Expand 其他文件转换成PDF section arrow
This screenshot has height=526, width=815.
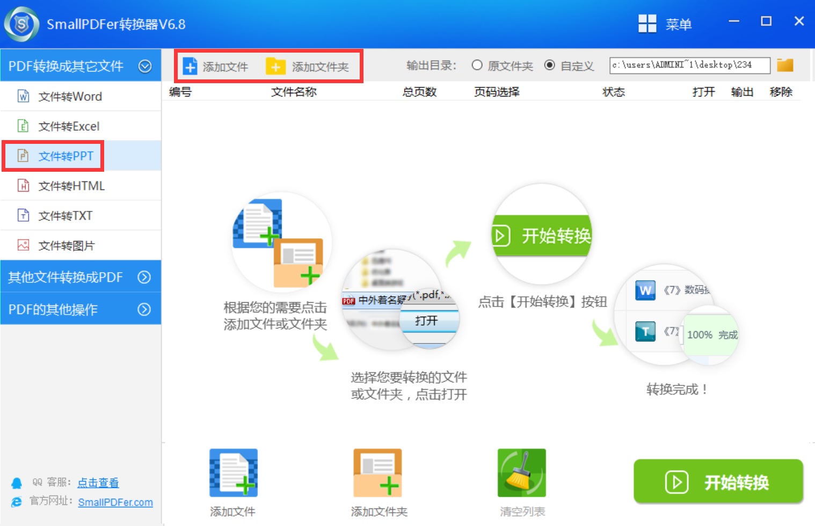pyautogui.click(x=144, y=277)
